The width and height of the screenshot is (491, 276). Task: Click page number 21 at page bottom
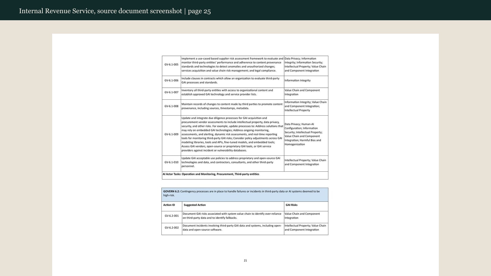[x=245, y=260]
